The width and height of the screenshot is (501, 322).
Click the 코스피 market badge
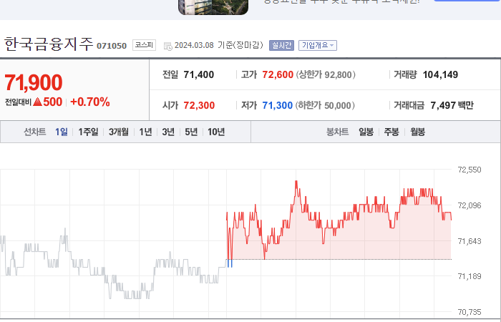click(x=144, y=45)
